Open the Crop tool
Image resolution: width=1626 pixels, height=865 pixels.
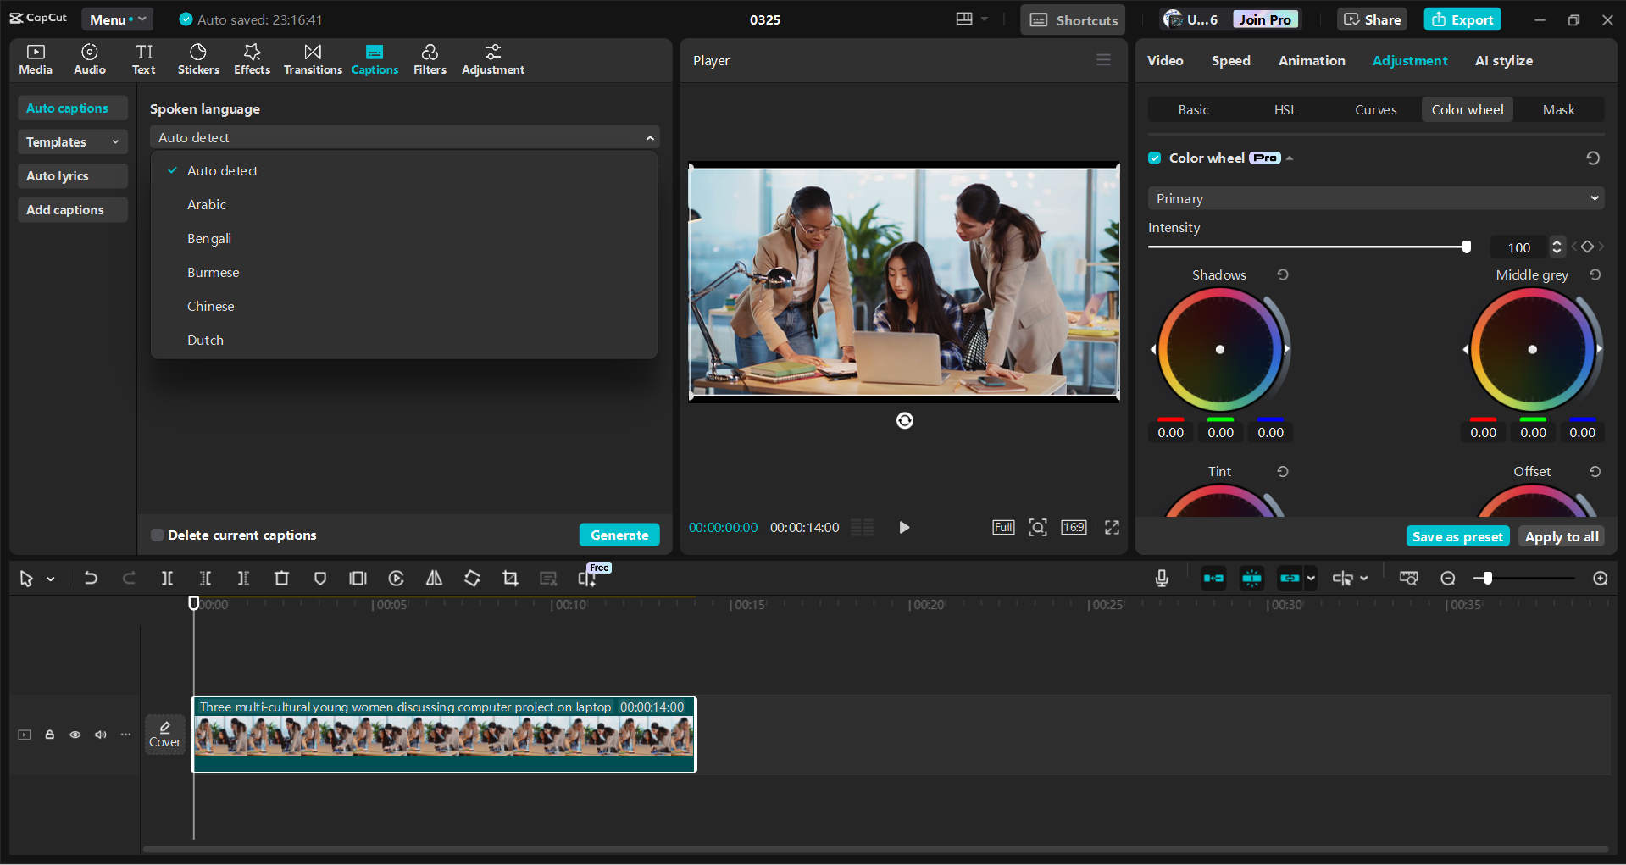click(x=510, y=578)
